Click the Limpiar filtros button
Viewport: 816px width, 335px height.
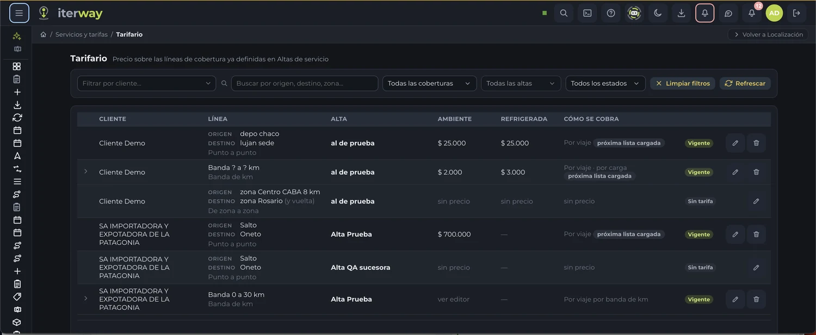click(x=683, y=84)
